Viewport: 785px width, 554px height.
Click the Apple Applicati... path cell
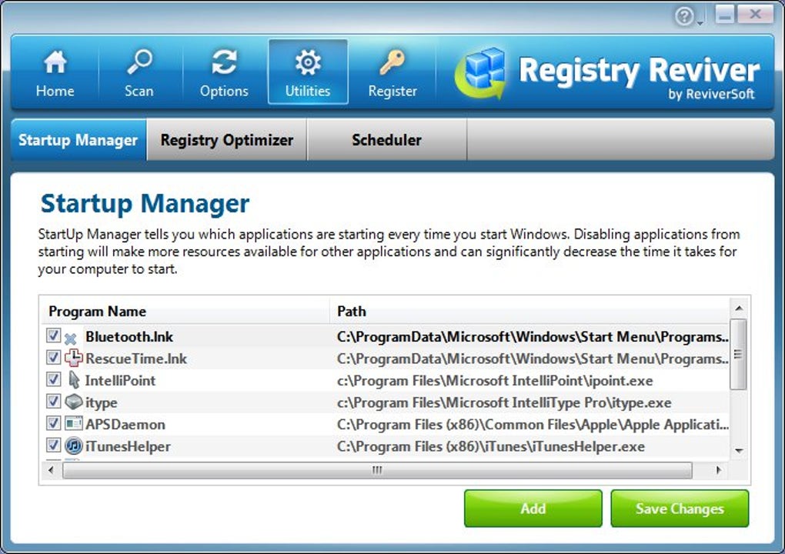click(533, 425)
